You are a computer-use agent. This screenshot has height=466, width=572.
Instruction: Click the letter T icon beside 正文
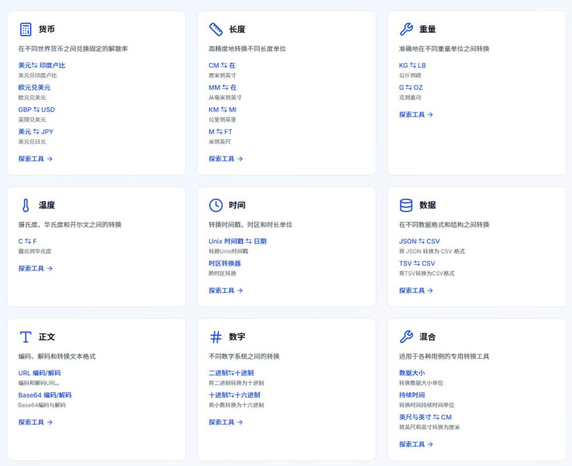[x=25, y=337]
